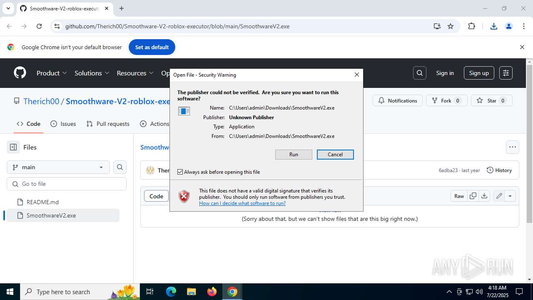Open the Chrome profile icon

coord(509,26)
